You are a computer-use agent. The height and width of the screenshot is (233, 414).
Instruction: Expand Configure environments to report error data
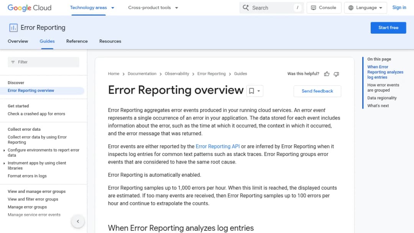tap(4, 150)
